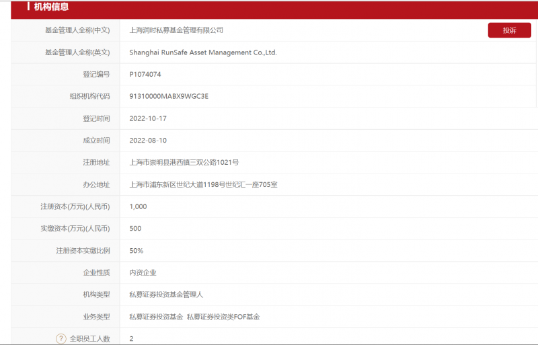Select business type 私募证券投资类FOF基金

click(x=223, y=317)
